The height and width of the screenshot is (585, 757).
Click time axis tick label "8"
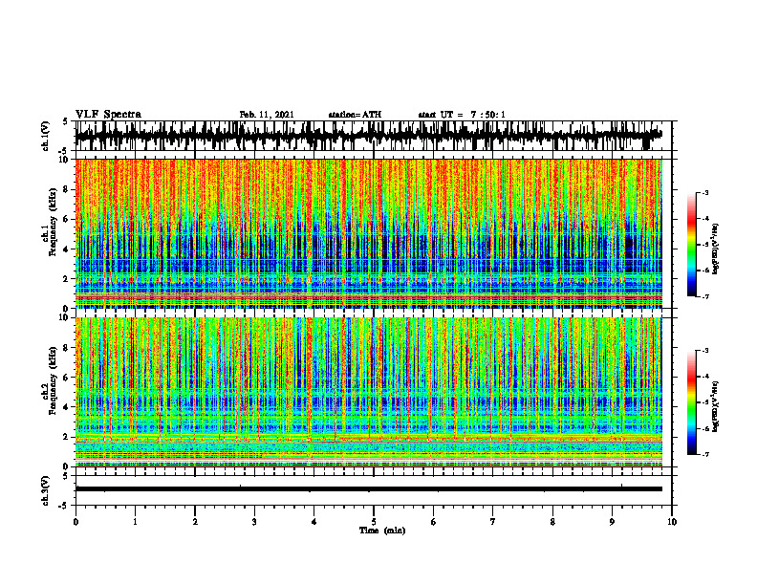(552, 522)
